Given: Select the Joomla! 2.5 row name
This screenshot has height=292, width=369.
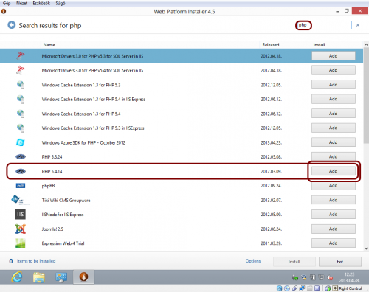Looking at the screenshot, I should coord(52,229).
